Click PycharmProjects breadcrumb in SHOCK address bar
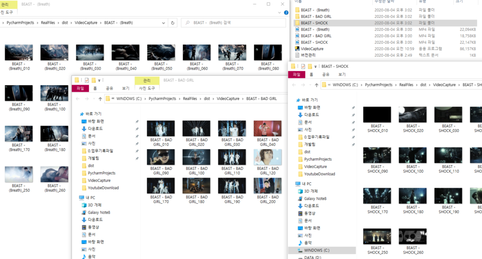The image size is (482, 259). tap(378, 85)
